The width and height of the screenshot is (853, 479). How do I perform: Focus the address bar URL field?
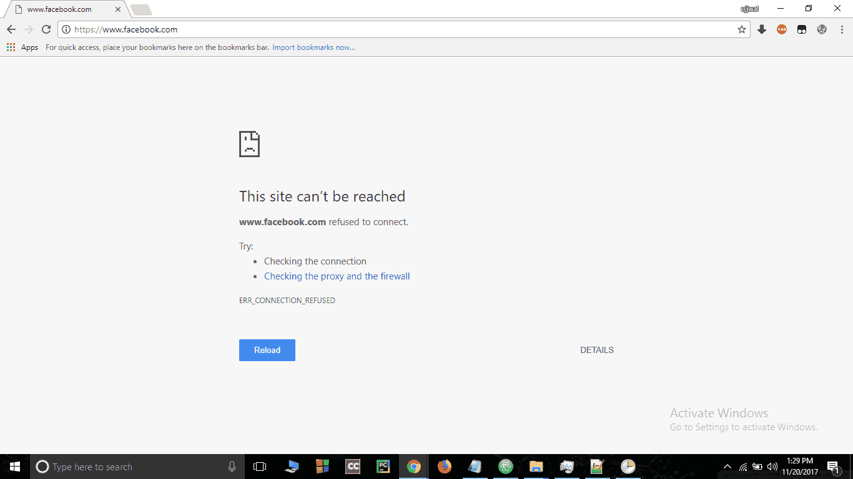coord(400,29)
